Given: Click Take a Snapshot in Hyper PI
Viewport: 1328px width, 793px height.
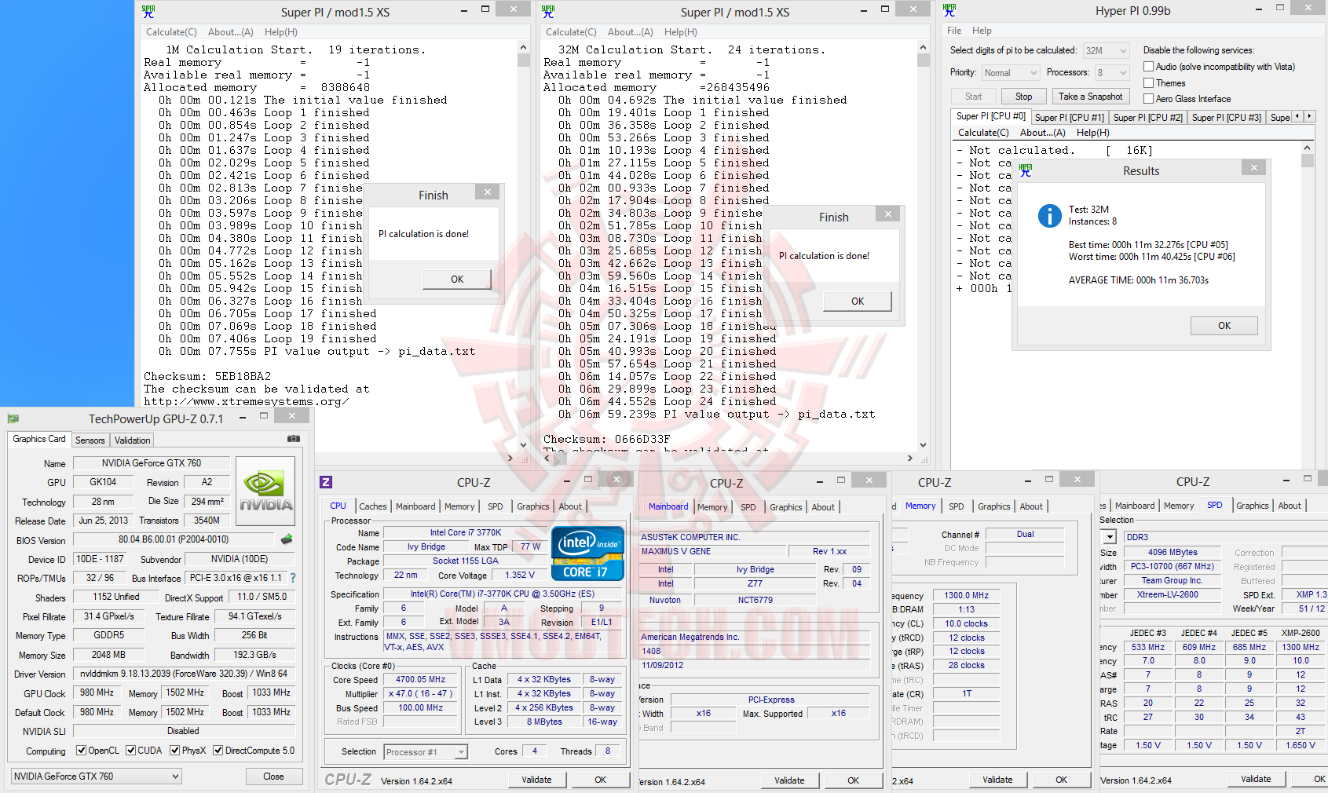Looking at the screenshot, I should click(1090, 97).
